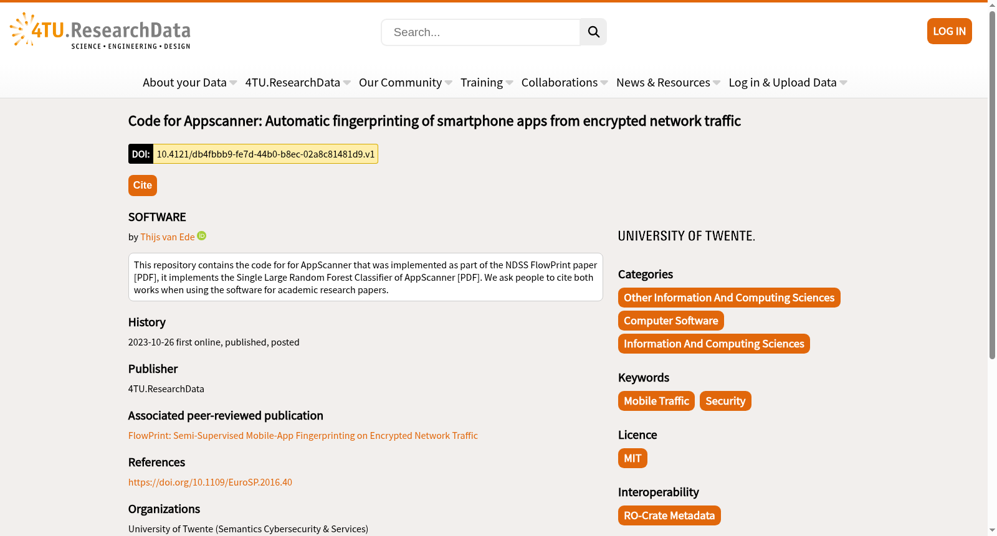Click the Security keyword tag
997x536 pixels.
click(x=725, y=401)
